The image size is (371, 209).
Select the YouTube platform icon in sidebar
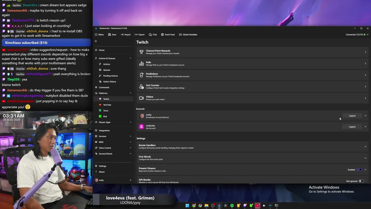click(x=100, y=105)
